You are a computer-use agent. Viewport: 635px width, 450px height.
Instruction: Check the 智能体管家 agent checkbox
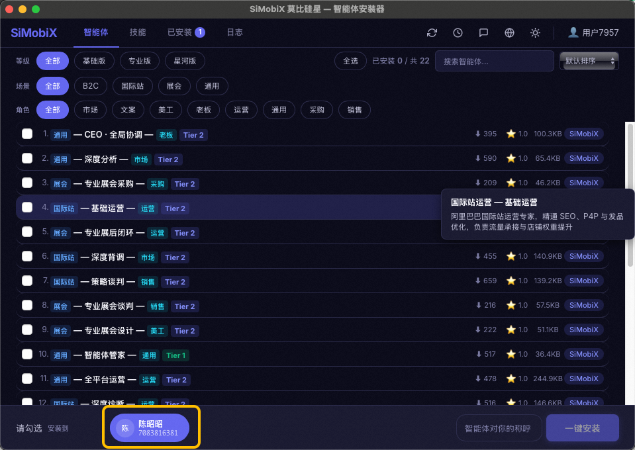[27, 354]
